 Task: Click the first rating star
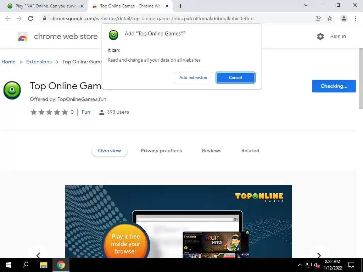(34, 112)
